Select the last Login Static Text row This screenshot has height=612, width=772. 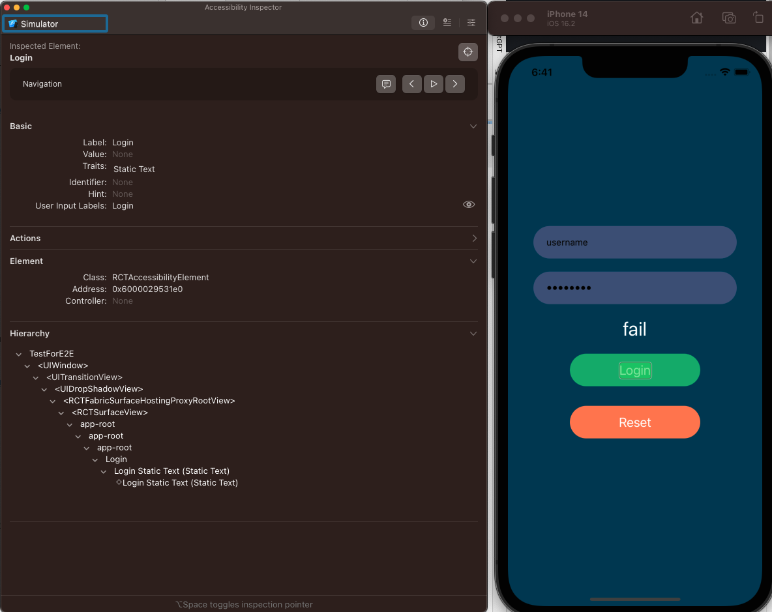pos(180,483)
